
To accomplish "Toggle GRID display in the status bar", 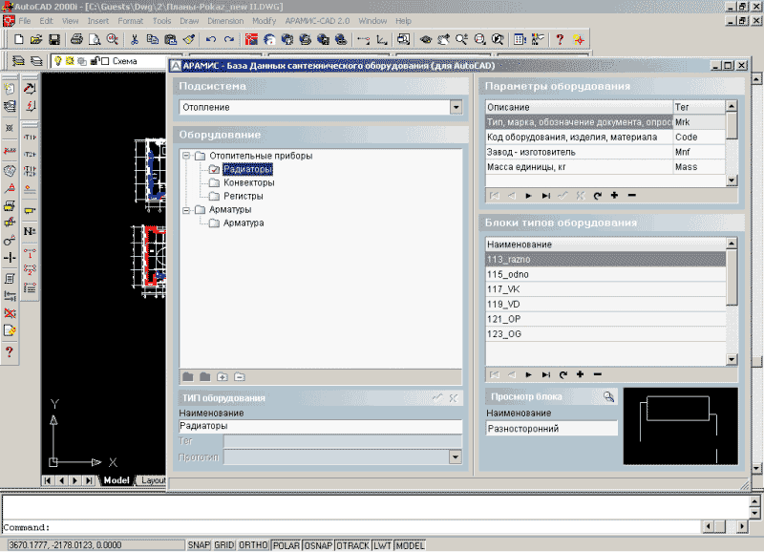I will [224, 545].
